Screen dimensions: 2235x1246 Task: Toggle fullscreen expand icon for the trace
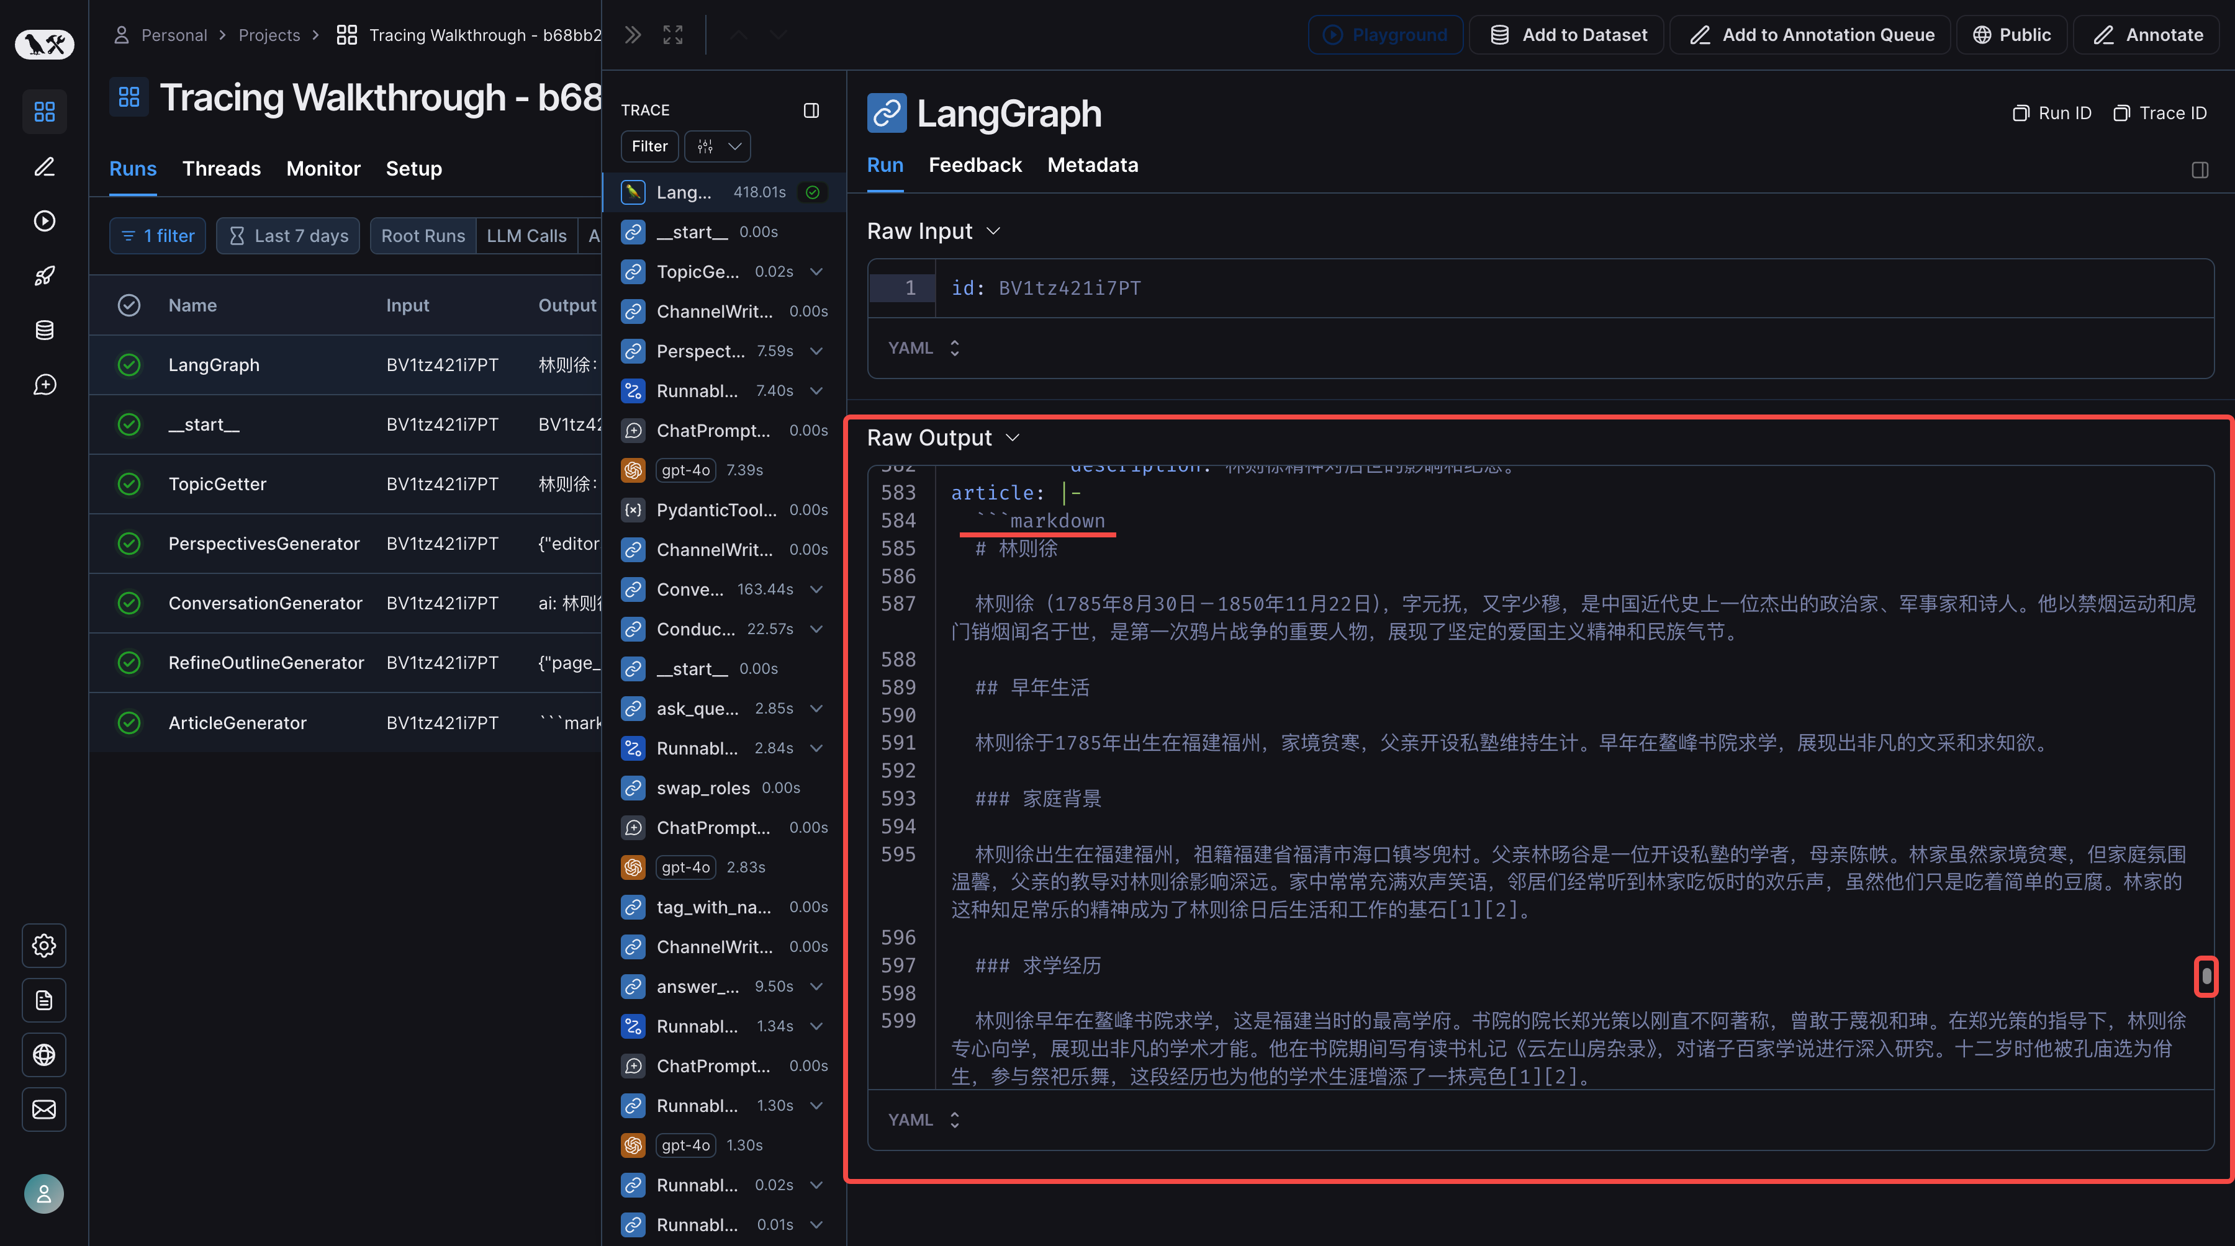coord(673,35)
